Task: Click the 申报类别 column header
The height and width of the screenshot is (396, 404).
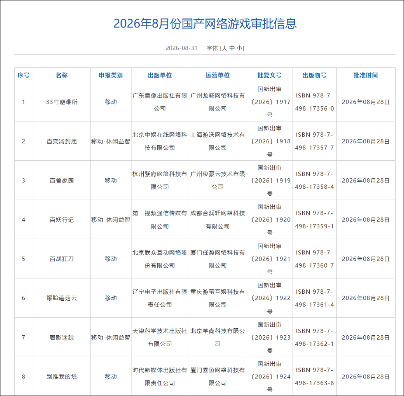Action: [x=111, y=75]
